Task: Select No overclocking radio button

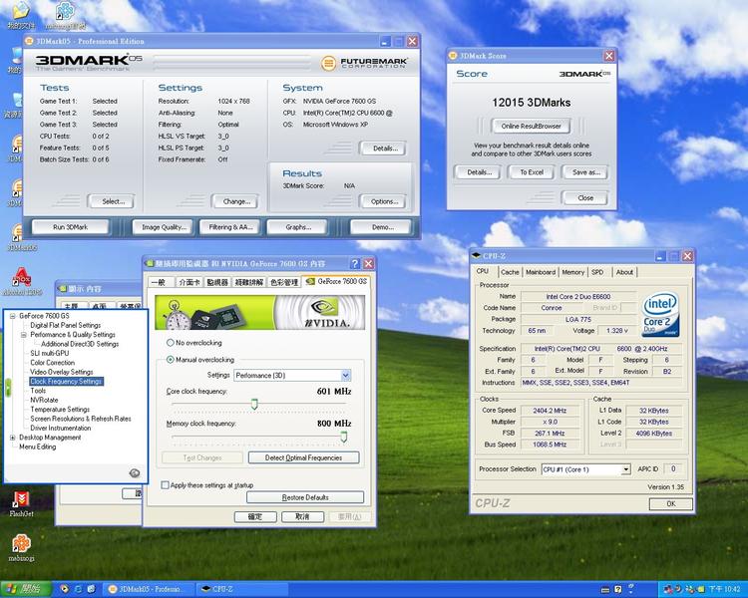Action: [170, 343]
